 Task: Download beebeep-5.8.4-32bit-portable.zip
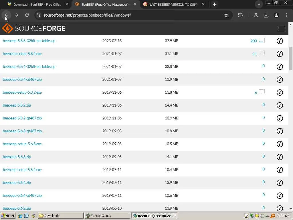(x=29, y=66)
